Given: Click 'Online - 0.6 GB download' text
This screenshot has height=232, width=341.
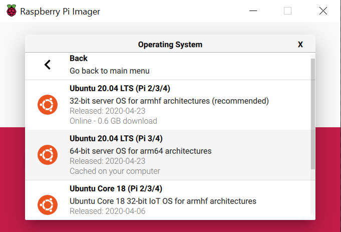Looking at the screenshot, I should [x=113, y=121].
